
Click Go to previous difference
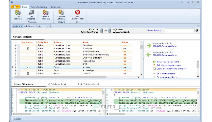168,77
